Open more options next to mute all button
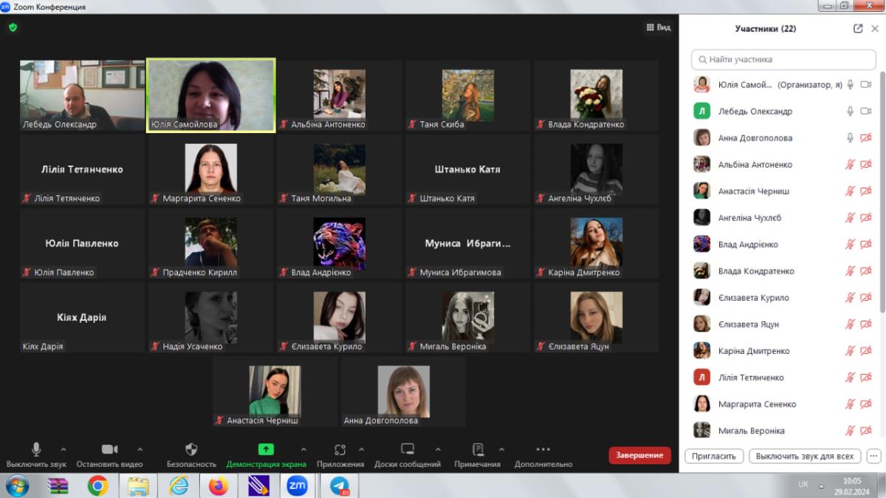886x498 pixels. 874,456
